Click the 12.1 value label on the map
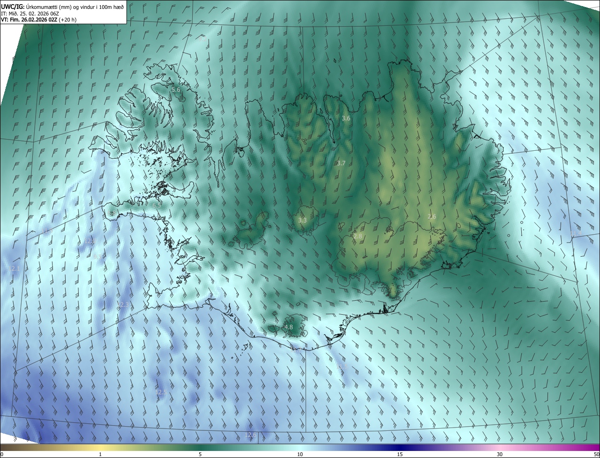Image resolution: width=600 pixels, height=458 pixels. coord(15,269)
